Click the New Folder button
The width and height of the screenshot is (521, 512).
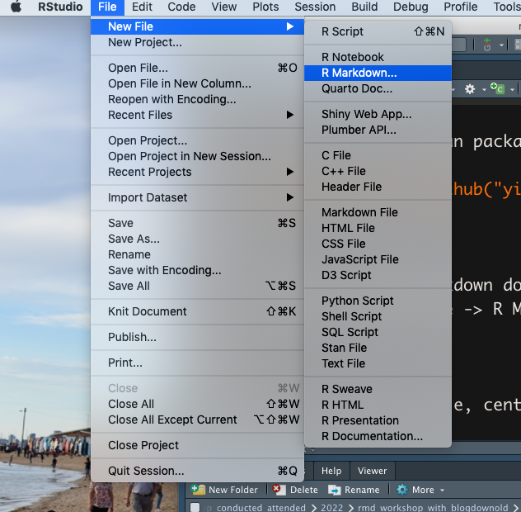(224, 490)
